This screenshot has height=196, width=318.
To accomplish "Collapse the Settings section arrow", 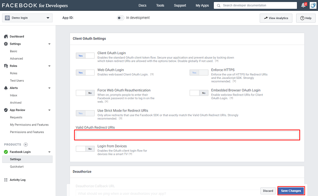I will 49,44.
